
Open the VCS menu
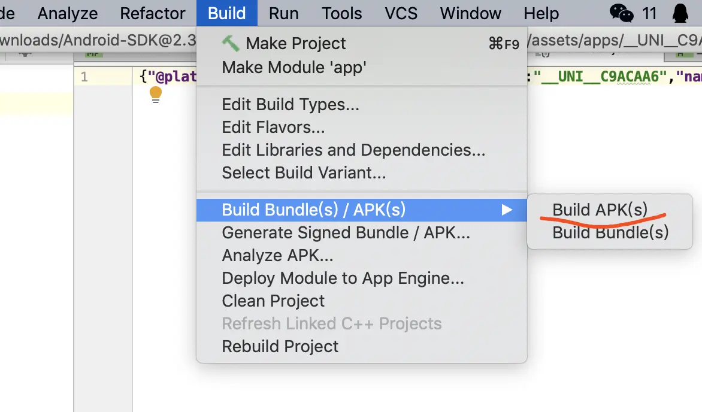pyautogui.click(x=401, y=13)
